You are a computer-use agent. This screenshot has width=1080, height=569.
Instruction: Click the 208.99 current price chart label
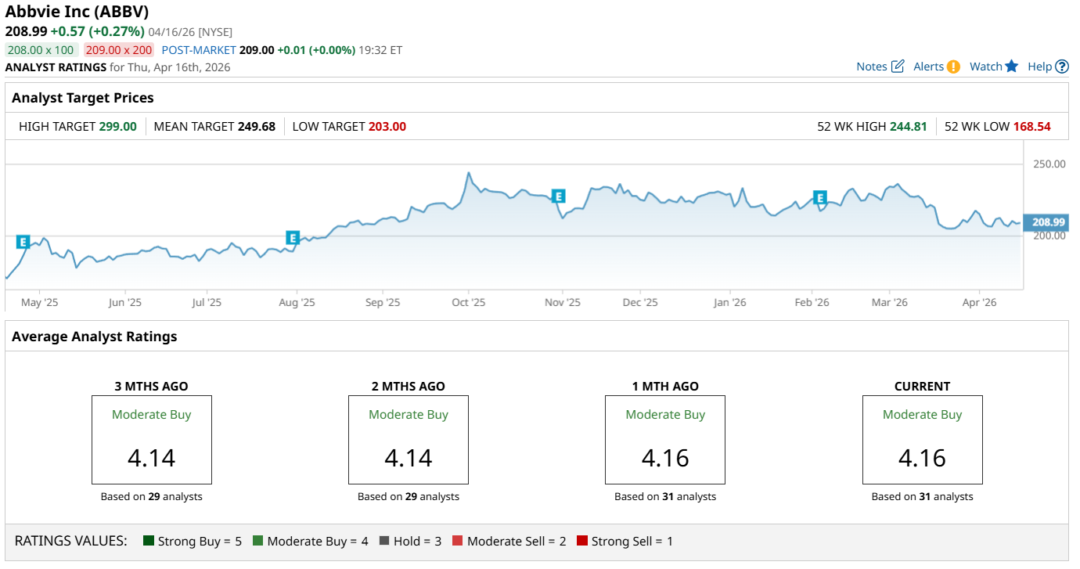1048,222
